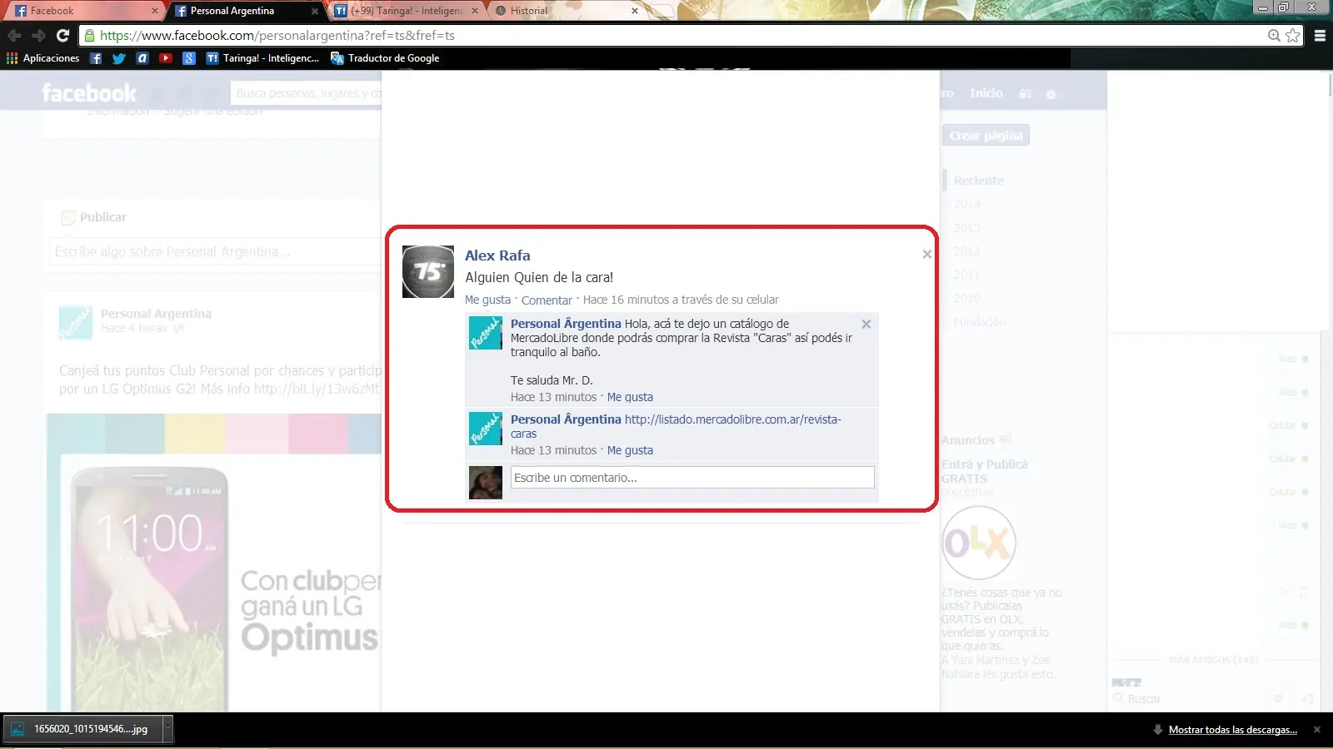Click Personal Argentina avatar on first comment
The height and width of the screenshot is (749, 1333).
pos(486,333)
